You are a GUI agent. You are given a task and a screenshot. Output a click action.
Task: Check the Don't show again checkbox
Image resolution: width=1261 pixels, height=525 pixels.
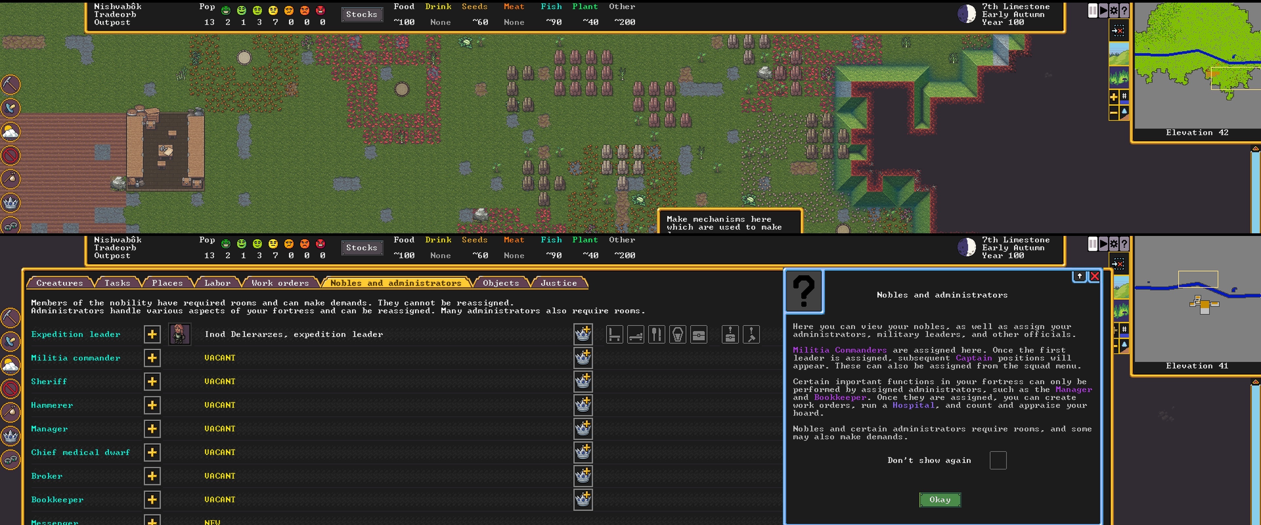(999, 460)
